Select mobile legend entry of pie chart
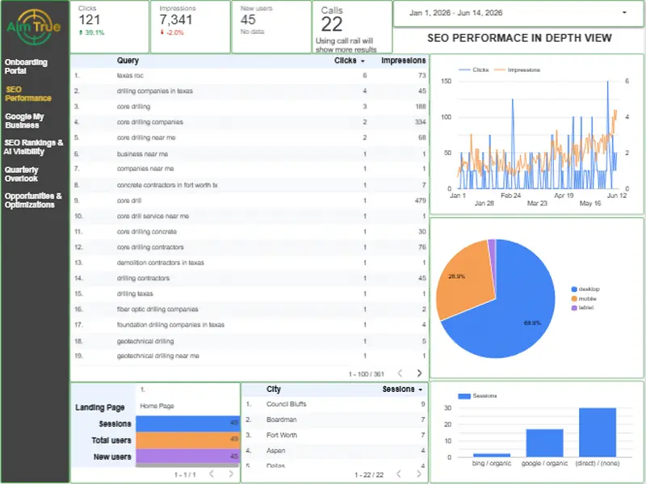Viewport: 646px width, 484px height. [x=584, y=298]
